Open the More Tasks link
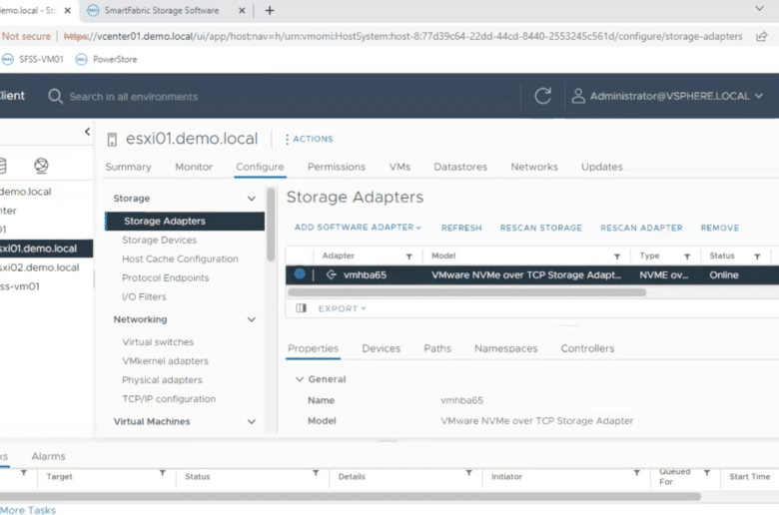 28,510
